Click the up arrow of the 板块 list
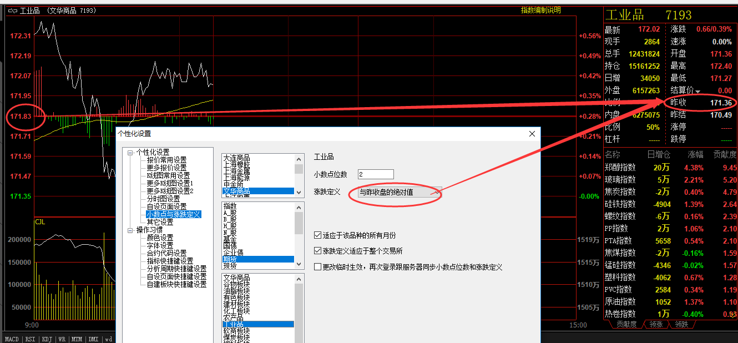 tap(300, 278)
